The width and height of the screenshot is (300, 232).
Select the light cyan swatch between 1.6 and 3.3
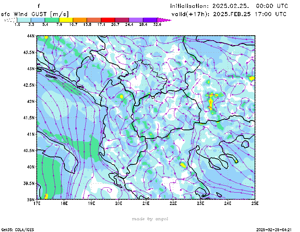[24, 20]
